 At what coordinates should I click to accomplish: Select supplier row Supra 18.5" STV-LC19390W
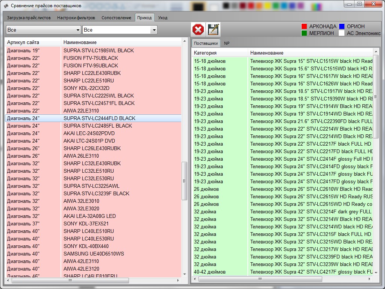(x=282, y=99)
